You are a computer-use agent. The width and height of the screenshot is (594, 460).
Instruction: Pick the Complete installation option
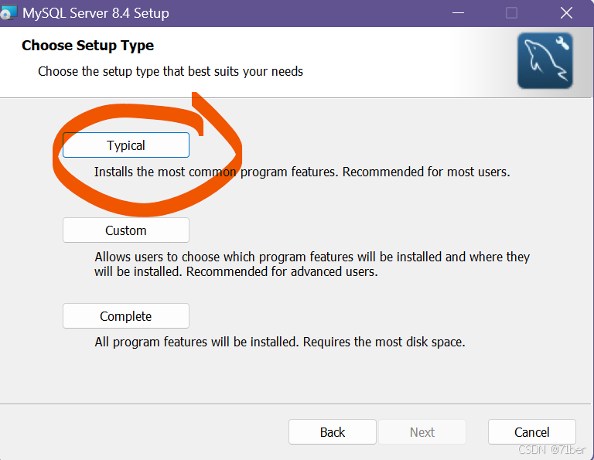pyautogui.click(x=126, y=315)
